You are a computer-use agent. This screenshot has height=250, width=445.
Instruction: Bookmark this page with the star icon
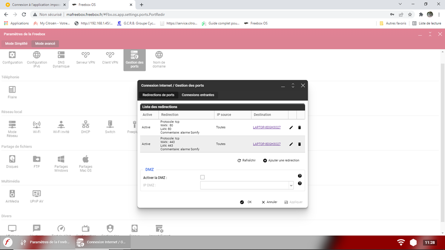tap(410, 15)
